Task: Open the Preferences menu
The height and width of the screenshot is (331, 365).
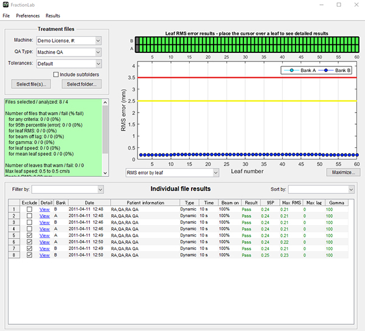Action: point(27,15)
